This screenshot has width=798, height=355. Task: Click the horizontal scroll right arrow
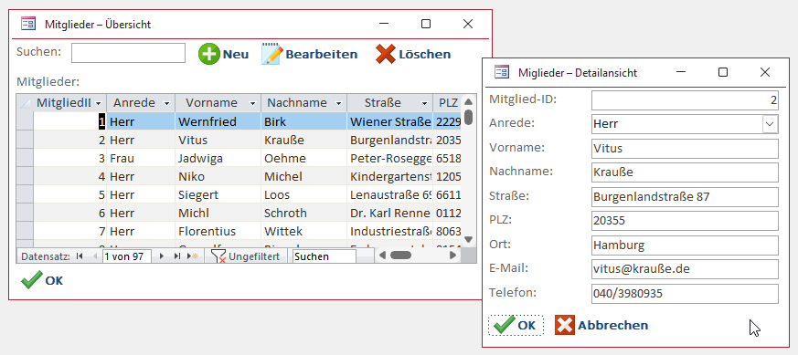pos(452,256)
